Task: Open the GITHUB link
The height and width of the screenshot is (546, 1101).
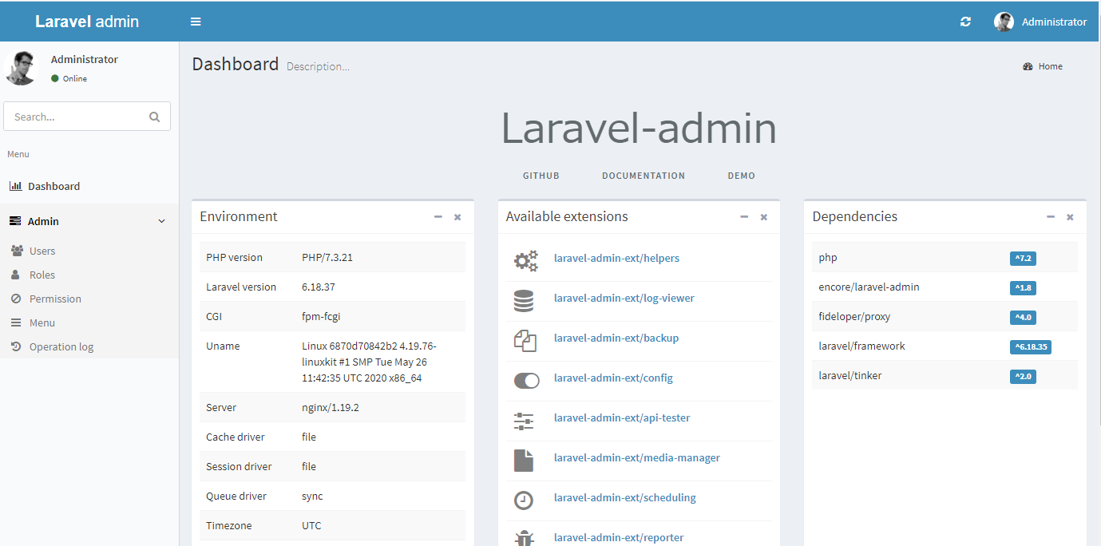Action: [x=541, y=176]
